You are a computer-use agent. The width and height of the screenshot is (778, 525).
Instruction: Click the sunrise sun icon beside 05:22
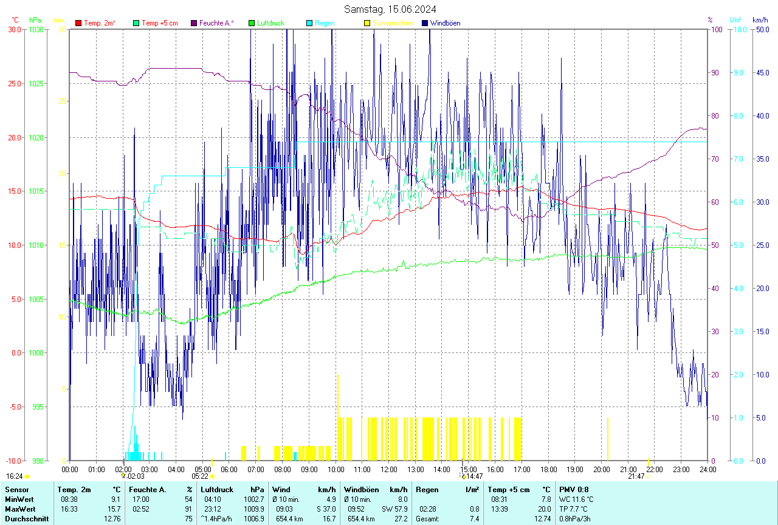(x=212, y=477)
